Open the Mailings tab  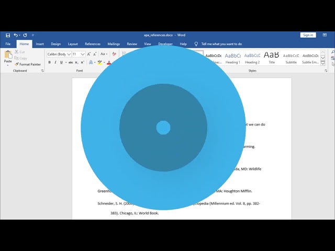tap(114, 44)
